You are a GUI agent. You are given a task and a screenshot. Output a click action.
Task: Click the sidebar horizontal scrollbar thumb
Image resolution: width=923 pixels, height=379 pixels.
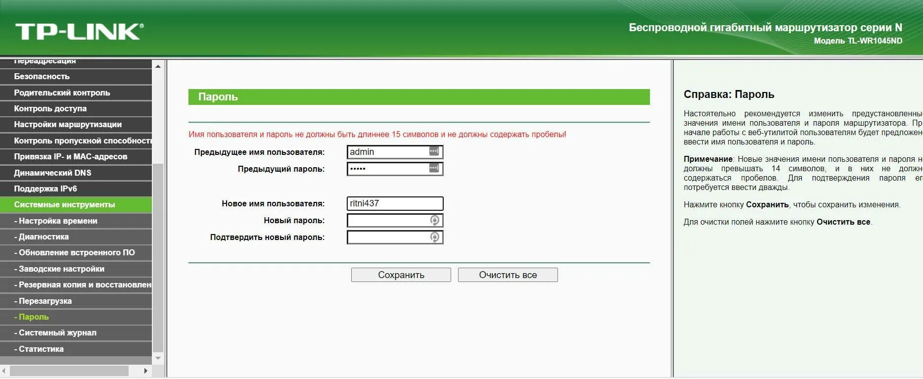click(69, 371)
